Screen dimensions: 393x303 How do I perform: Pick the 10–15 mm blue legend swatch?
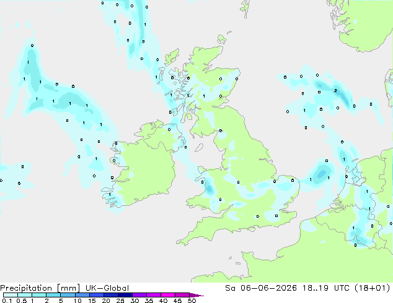tap(82, 295)
